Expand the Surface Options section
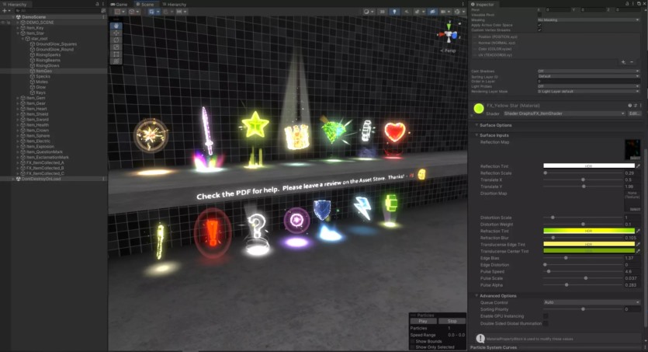Viewport: 648px width, 352px height. [476, 125]
